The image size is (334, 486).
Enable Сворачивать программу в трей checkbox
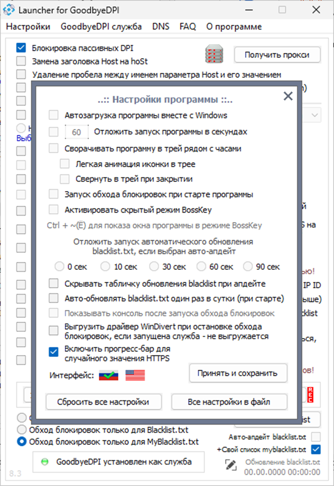[53, 148]
